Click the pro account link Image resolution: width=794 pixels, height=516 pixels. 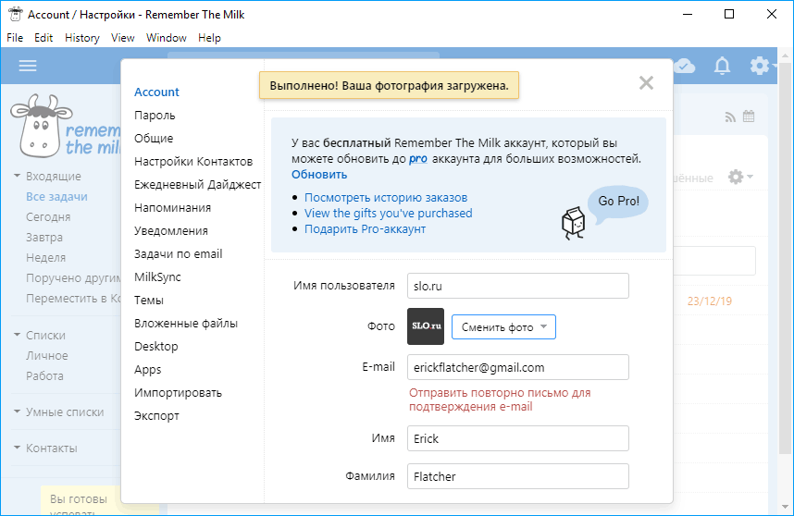(417, 159)
